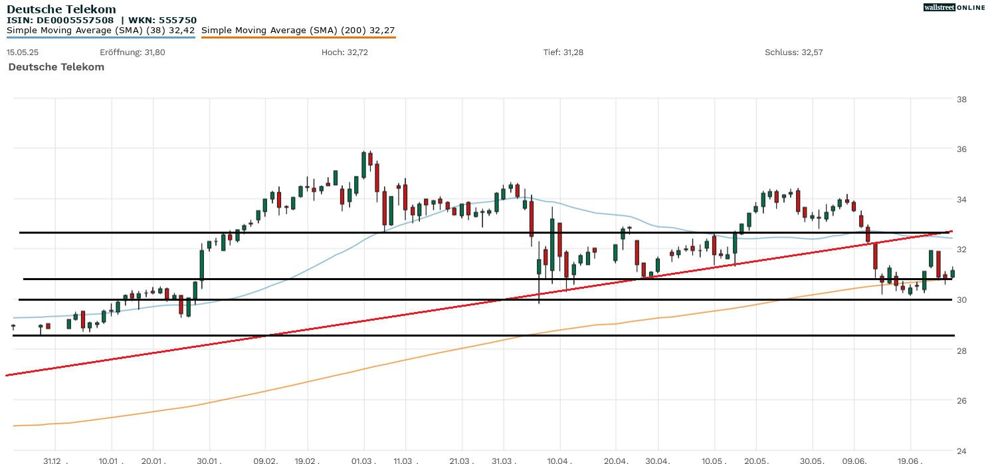This screenshot has width=990, height=464.
Task: Toggle the SMA (38) 32,42 legend
Action: (100, 31)
